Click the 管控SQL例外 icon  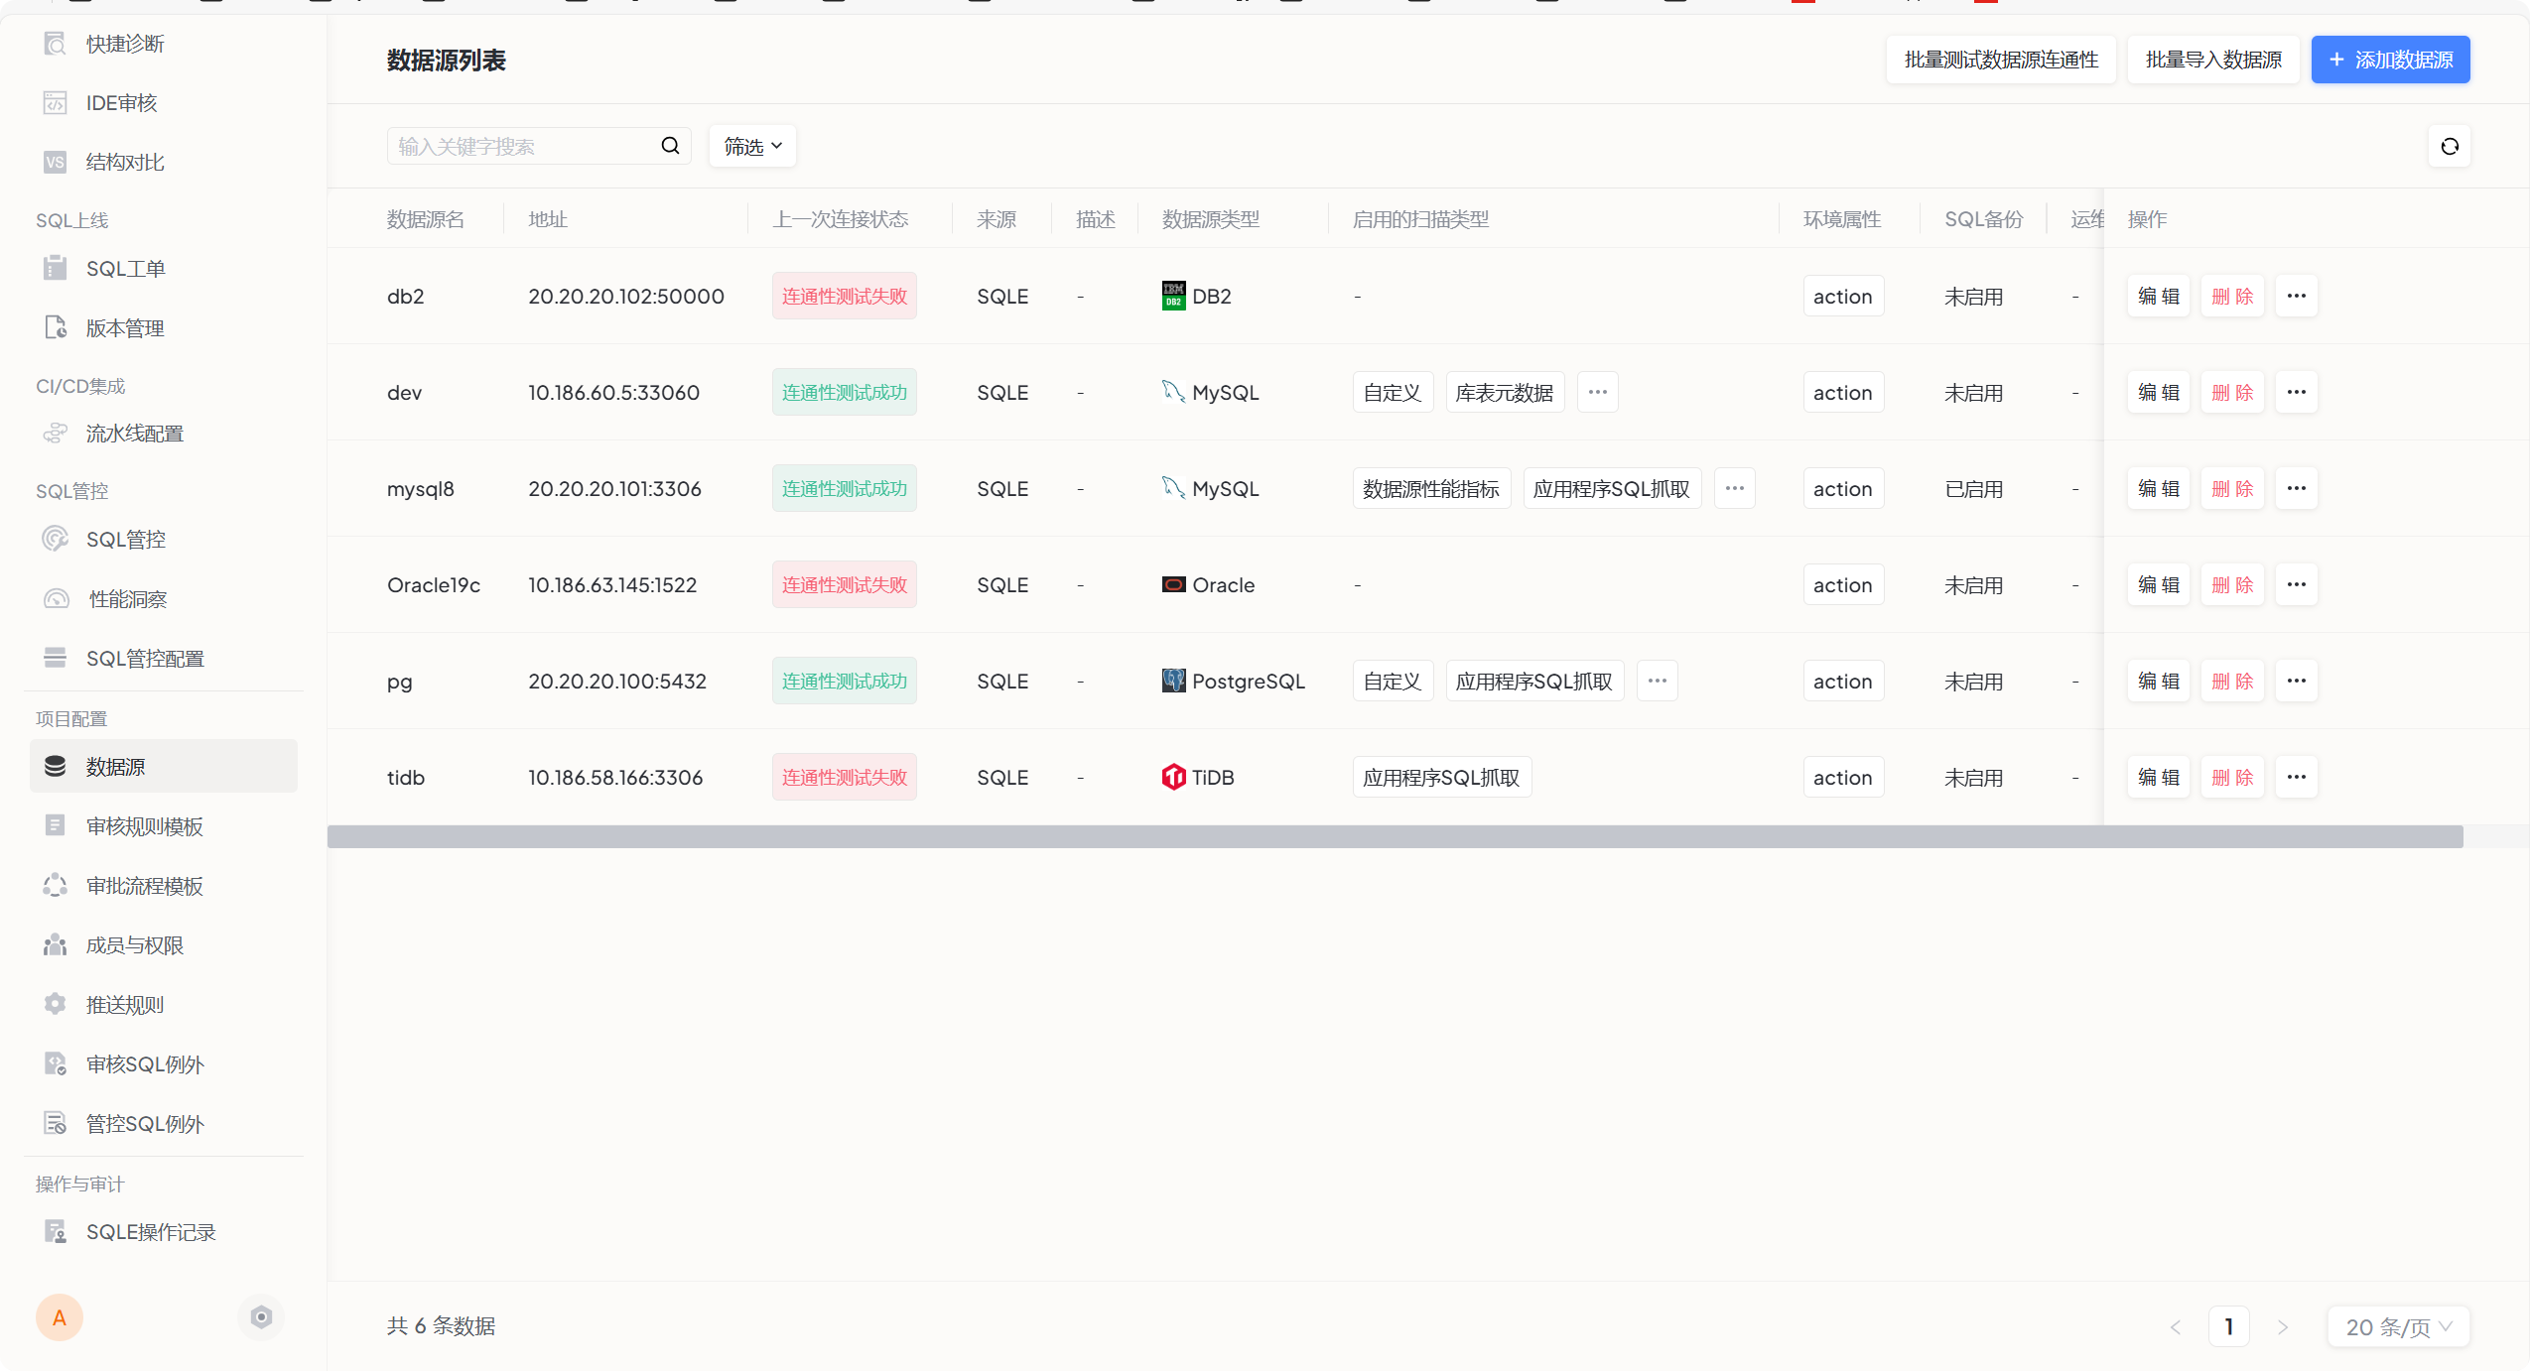click(x=56, y=1123)
